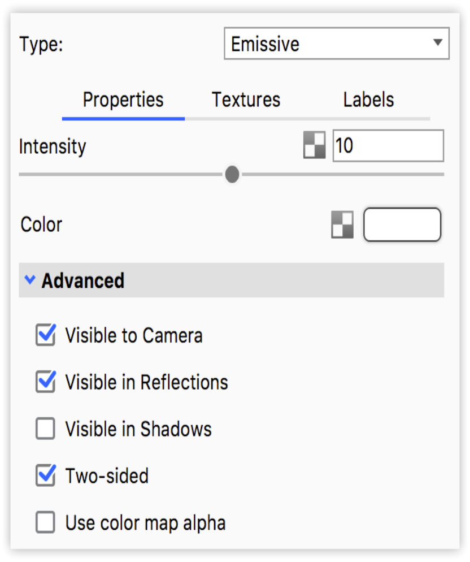
Task: Select the Properties tab
Action: [x=123, y=100]
